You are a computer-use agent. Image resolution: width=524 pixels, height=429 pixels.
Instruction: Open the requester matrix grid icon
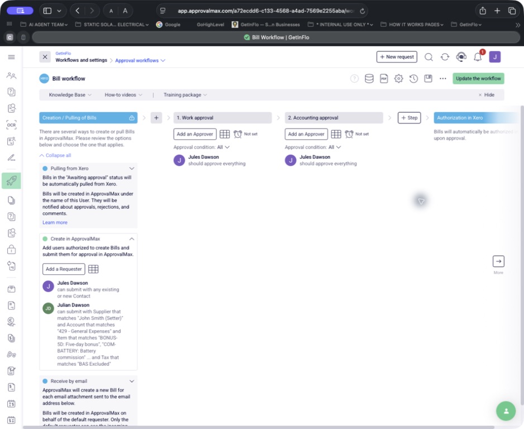[93, 269]
